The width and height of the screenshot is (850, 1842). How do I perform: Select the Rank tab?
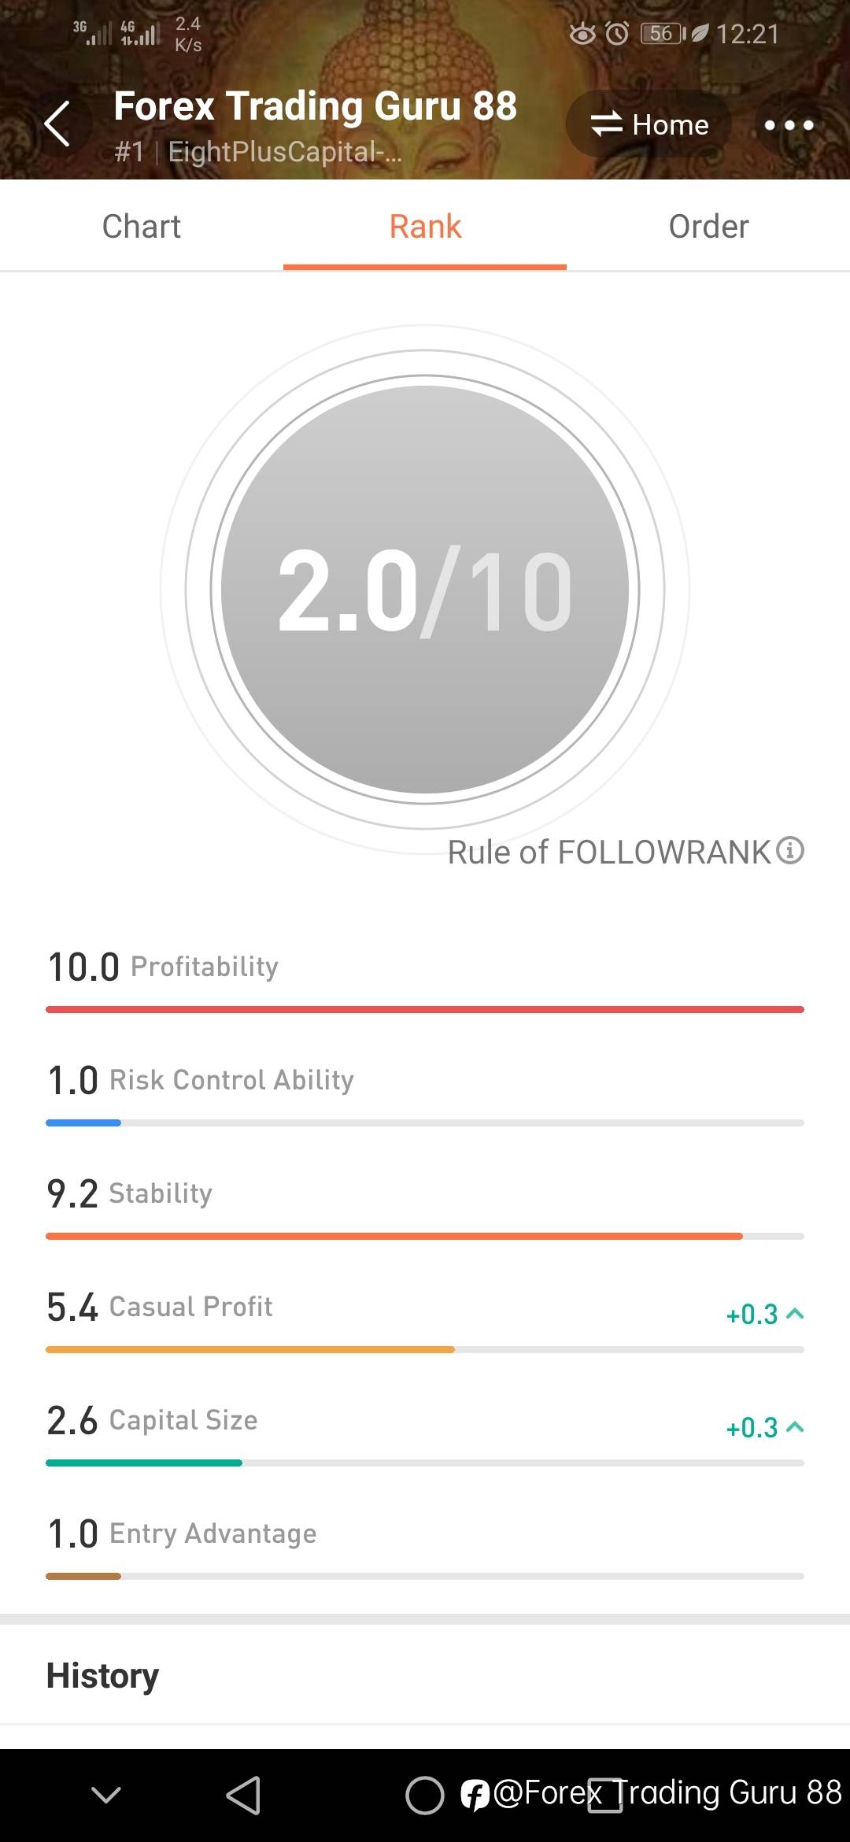pyautogui.click(x=425, y=227)
